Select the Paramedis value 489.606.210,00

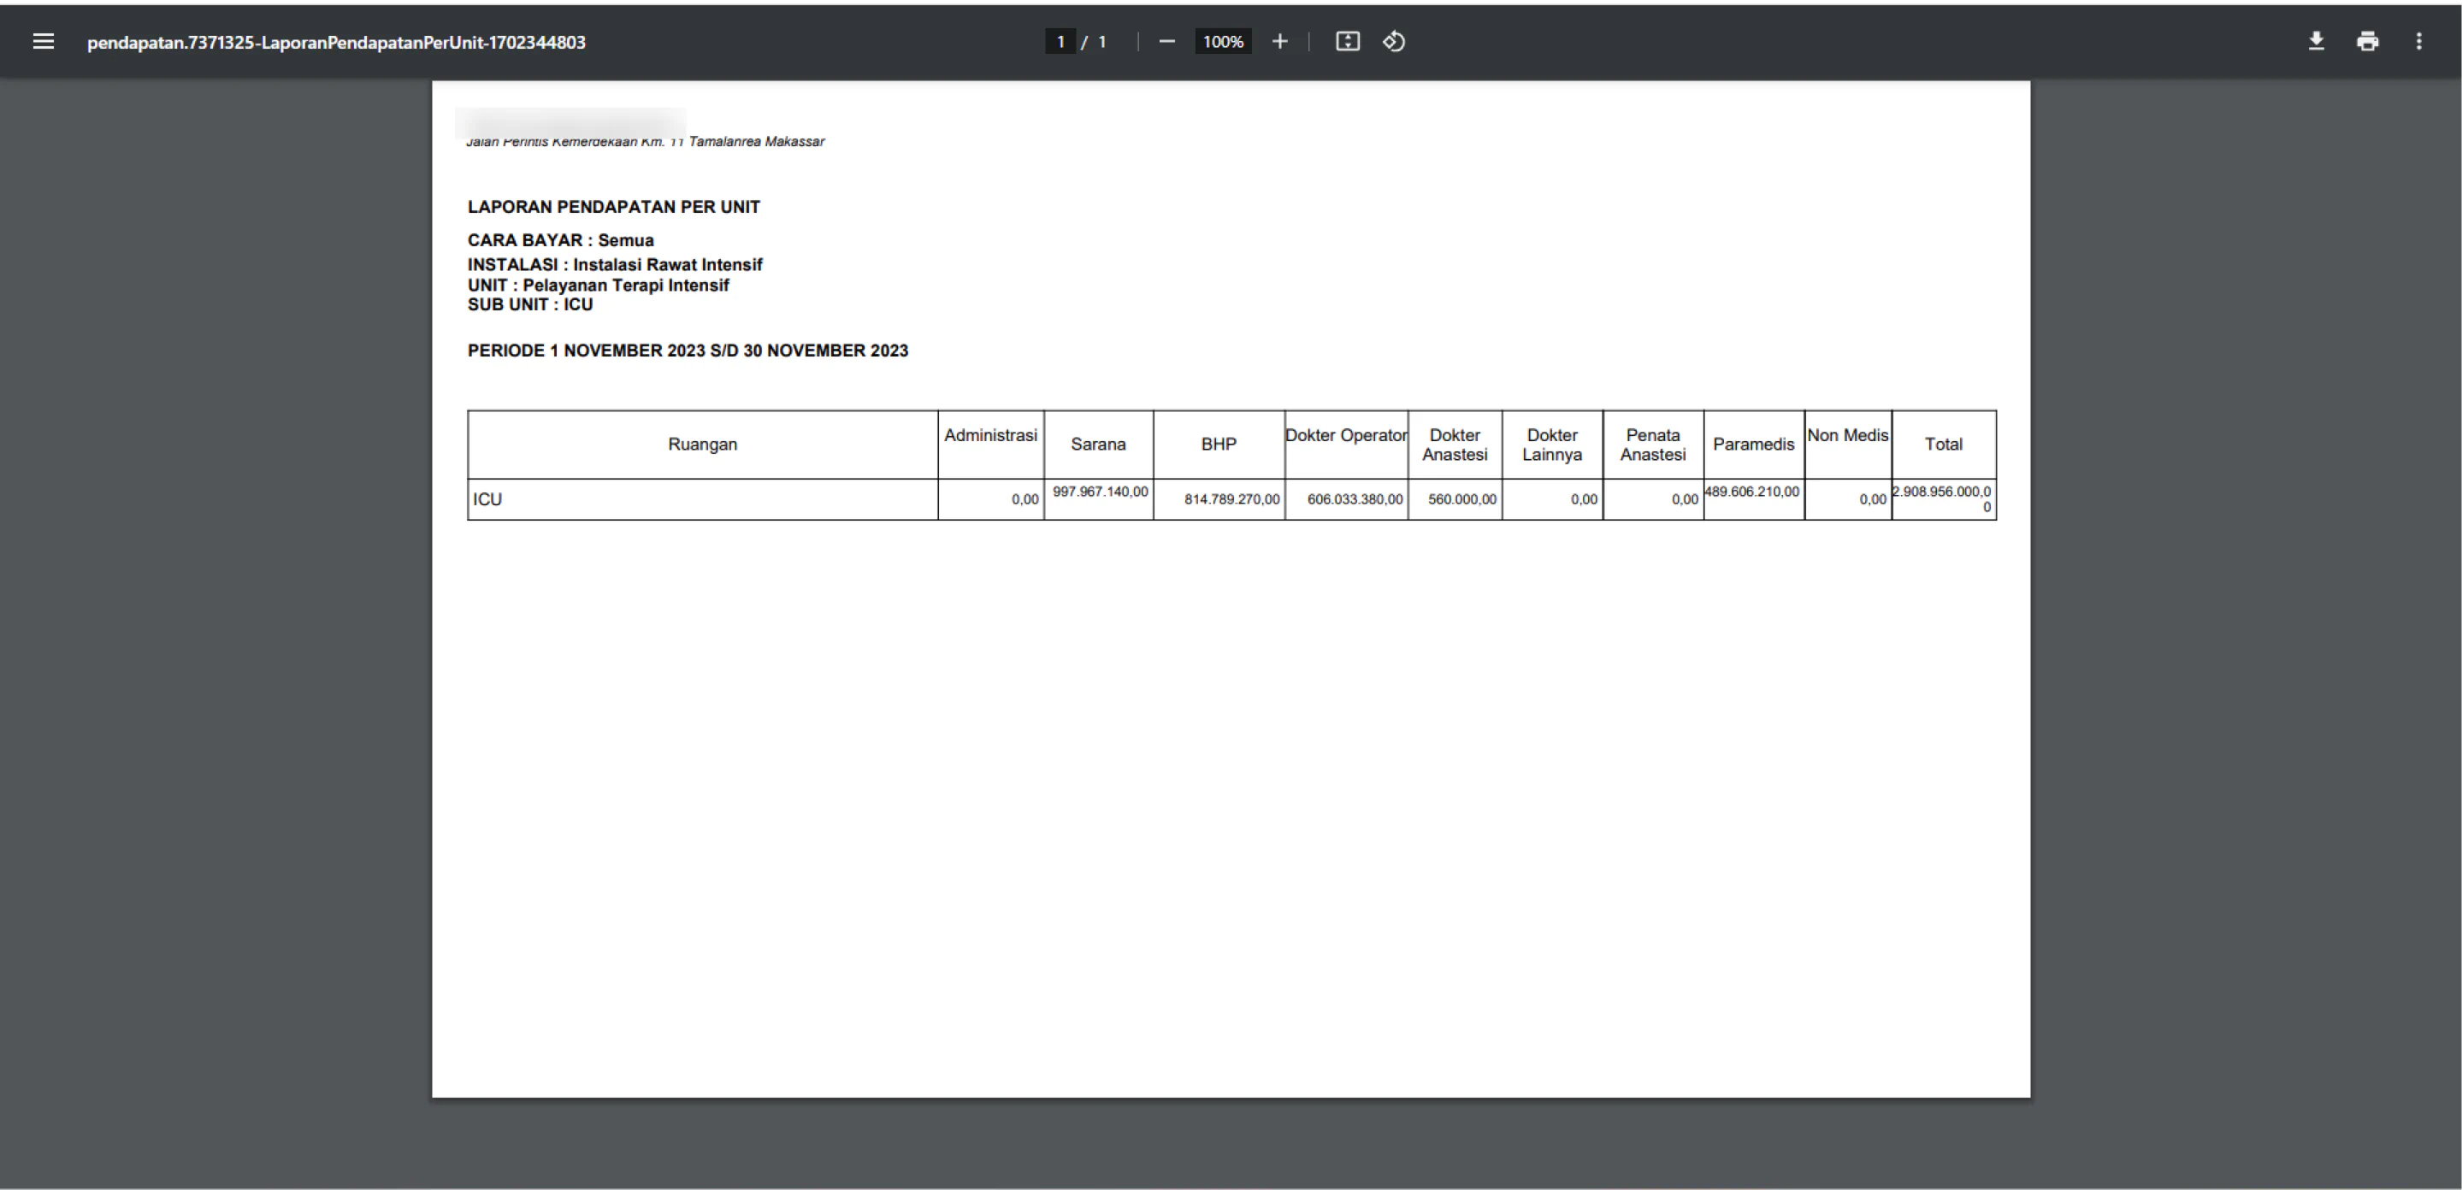point(1752,492)
